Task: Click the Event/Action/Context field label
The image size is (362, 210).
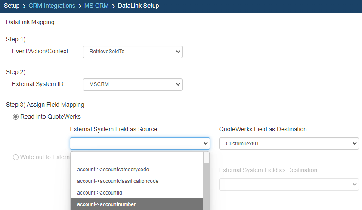Action: 40,51
